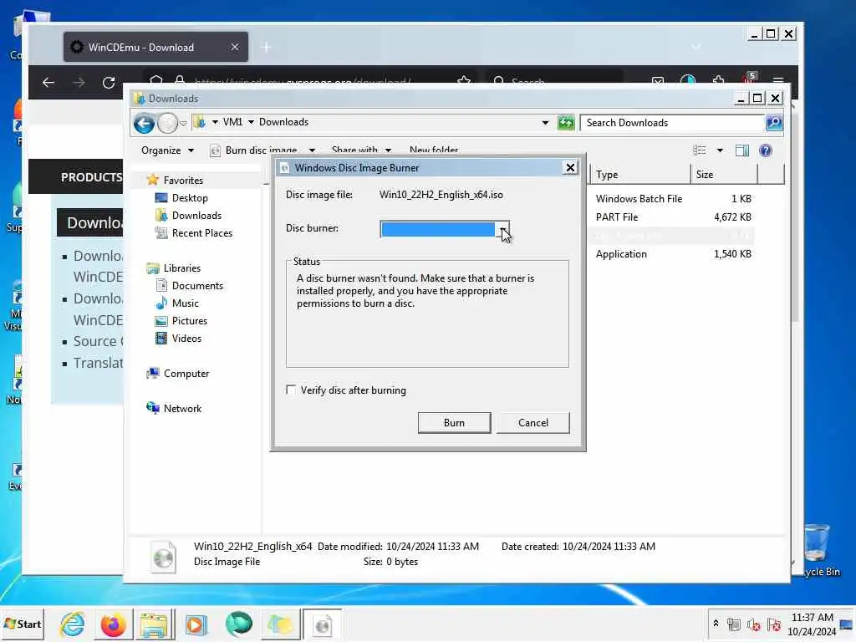Screen dimensions: 856x642
Task: Open explorer Help icon
Action: point(766,150)
